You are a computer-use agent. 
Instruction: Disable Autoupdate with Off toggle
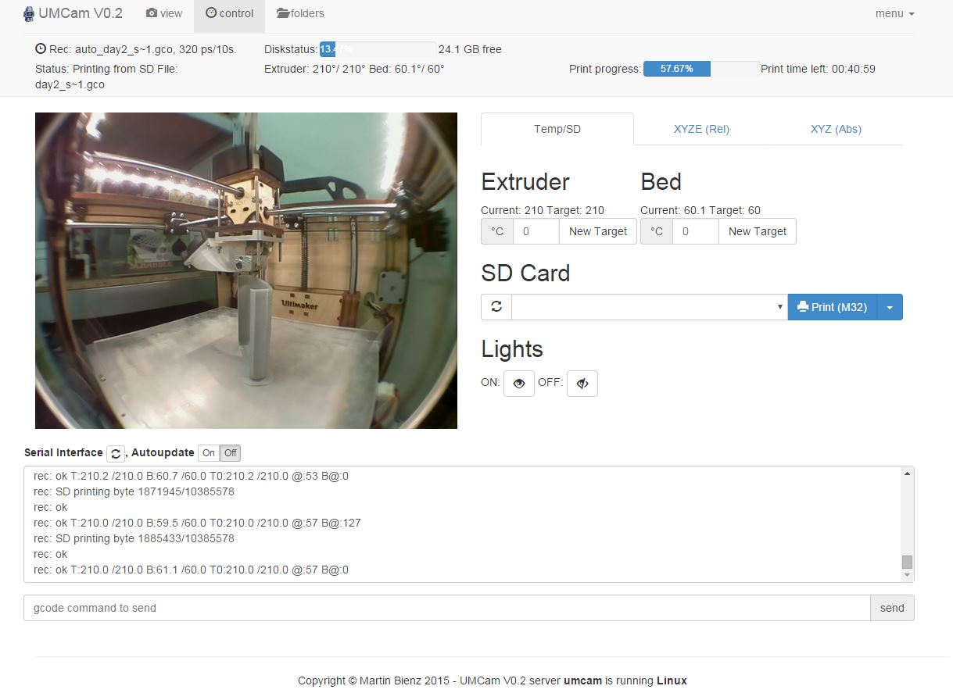pyautogui.click(x=231, y=453)
